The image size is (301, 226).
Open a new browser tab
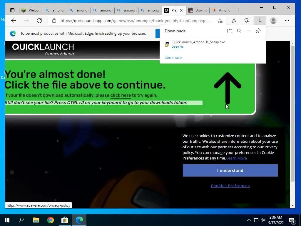238,10
